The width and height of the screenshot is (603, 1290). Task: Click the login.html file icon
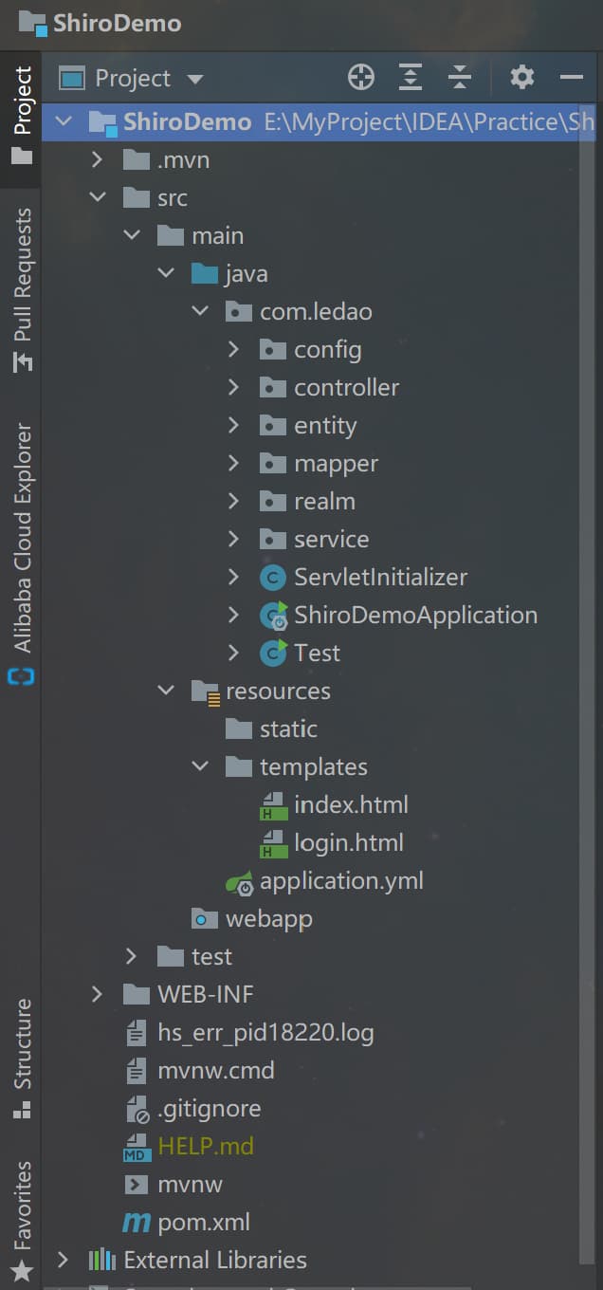273,843
